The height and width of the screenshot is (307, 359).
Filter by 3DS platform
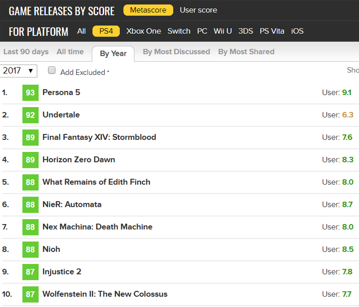click(246, 31)
